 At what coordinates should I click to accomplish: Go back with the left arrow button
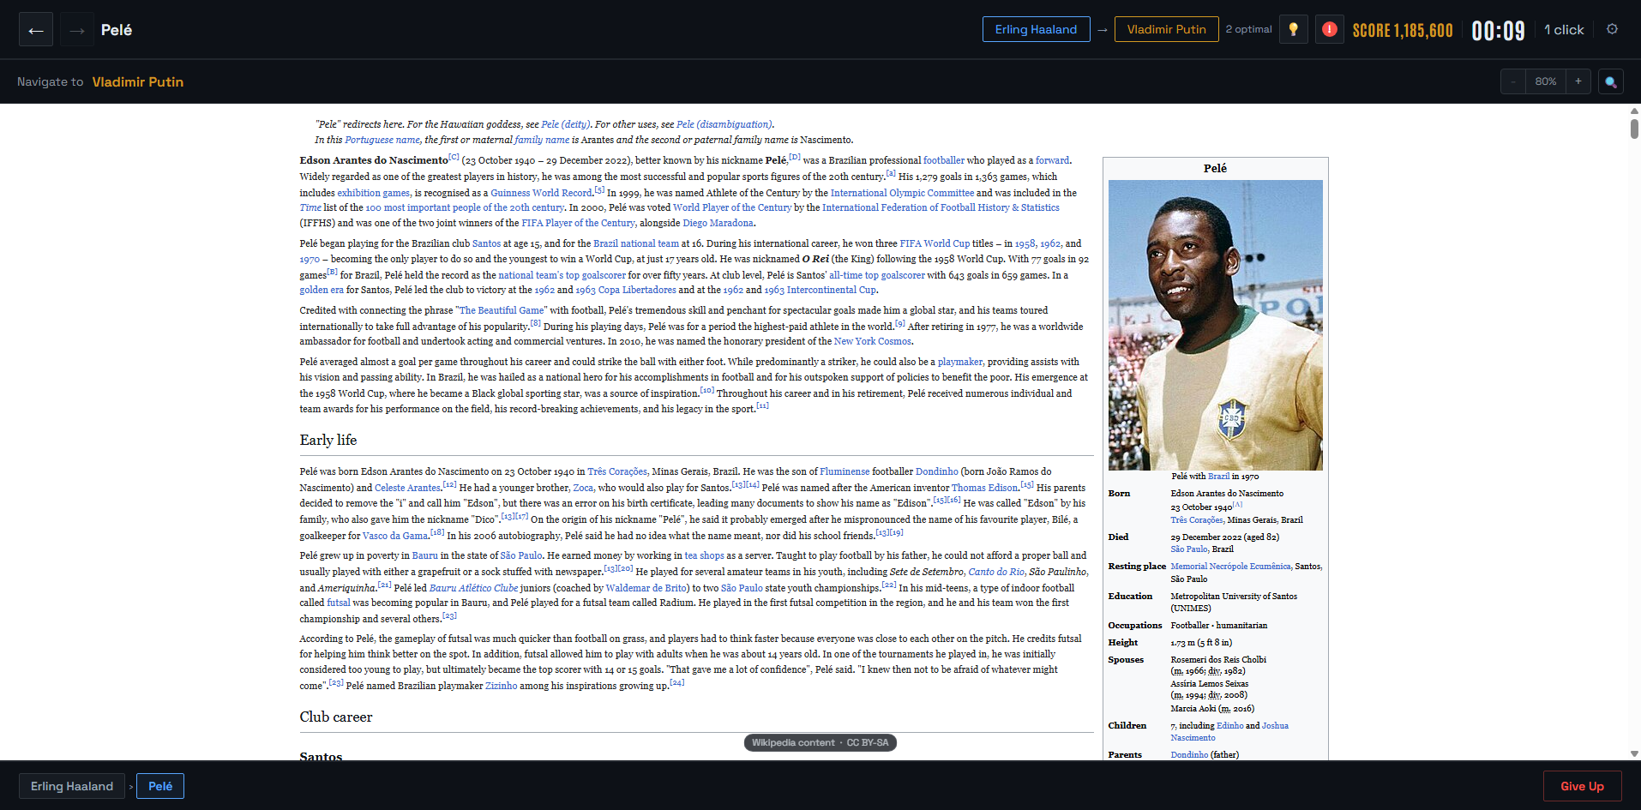[36, 30]
